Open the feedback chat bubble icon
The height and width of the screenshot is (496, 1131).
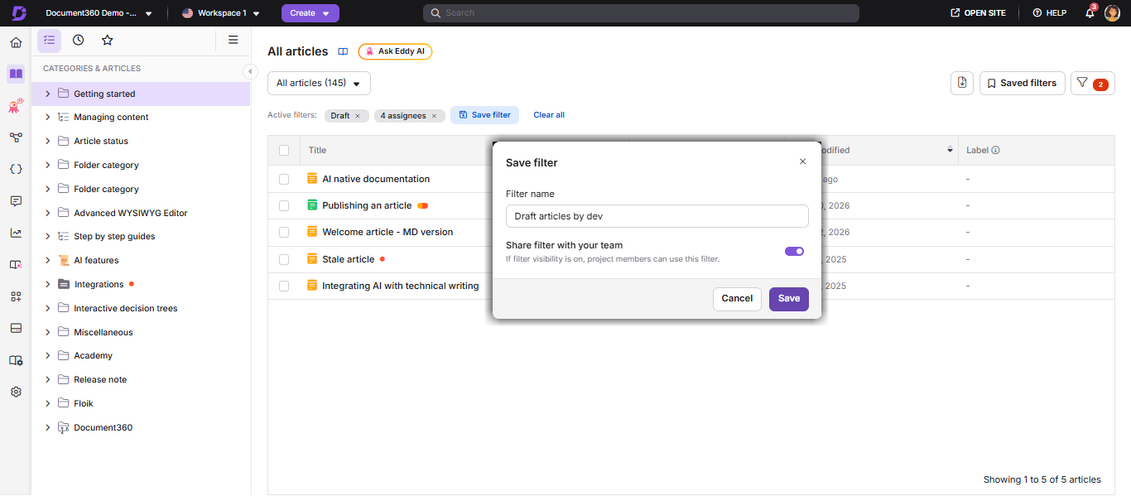[x=16, y=201]
